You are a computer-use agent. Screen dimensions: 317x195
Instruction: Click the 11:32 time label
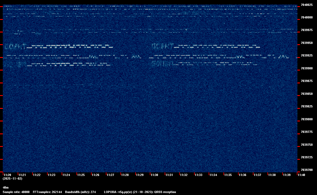click(x=184, y=175)
